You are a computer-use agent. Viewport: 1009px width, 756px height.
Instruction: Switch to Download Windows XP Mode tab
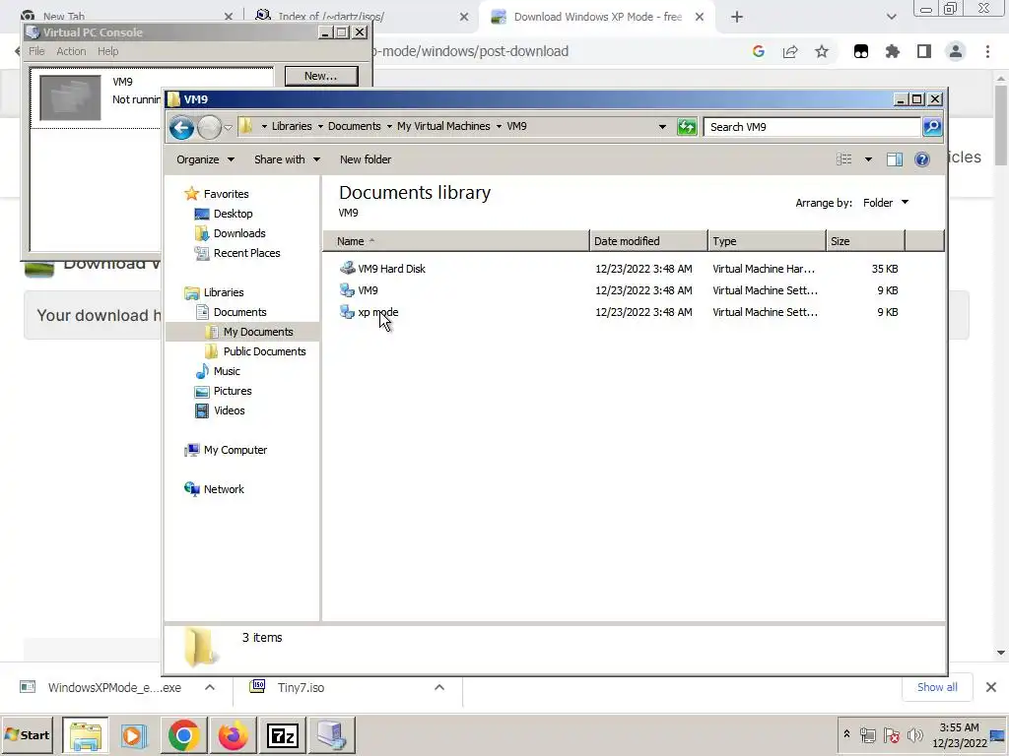pyautogui.click(x=595, y=17)
